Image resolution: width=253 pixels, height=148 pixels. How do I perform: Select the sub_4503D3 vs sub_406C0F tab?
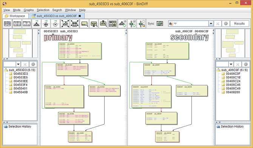57,16
